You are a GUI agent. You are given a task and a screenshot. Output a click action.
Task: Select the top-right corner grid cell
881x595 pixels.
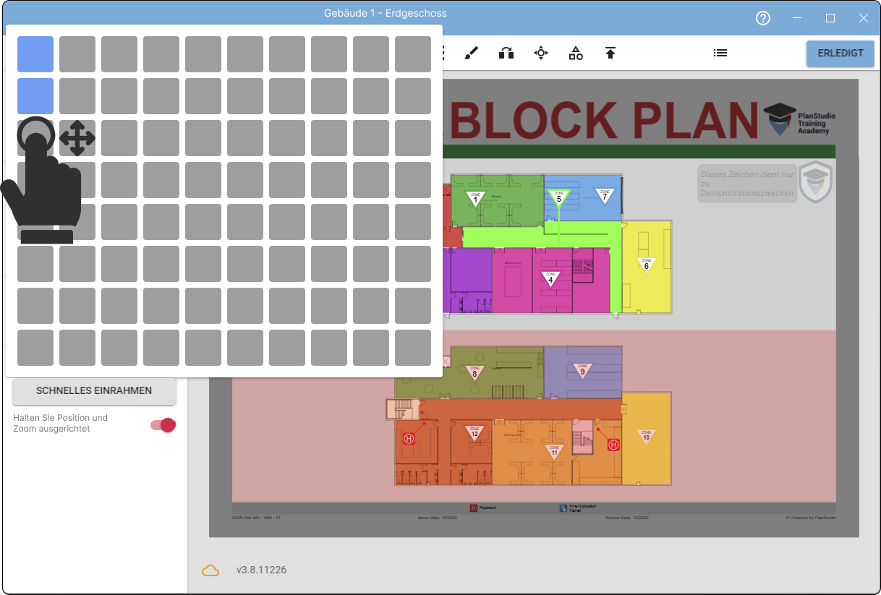(413, 54)
